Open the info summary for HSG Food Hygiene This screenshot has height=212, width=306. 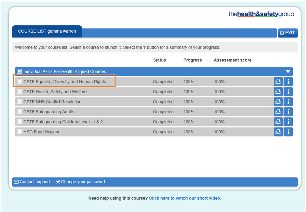(288, 132)
